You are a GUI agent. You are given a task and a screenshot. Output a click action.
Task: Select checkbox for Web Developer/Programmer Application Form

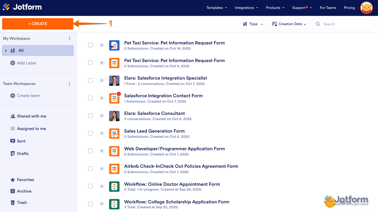tap(91, 151)
